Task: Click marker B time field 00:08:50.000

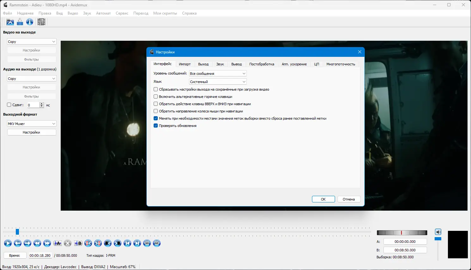Action: (x=405, y=250)
